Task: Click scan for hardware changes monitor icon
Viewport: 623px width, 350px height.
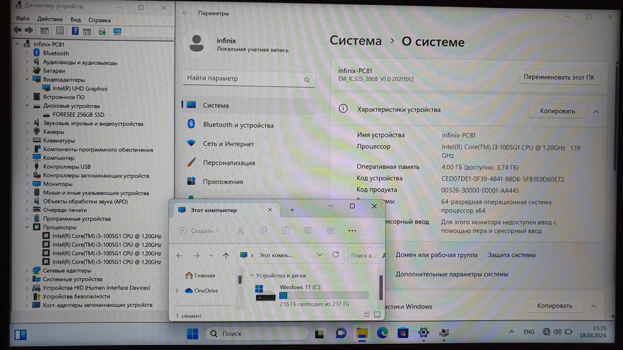Action: pyautogui.click(x=117, y=31)
